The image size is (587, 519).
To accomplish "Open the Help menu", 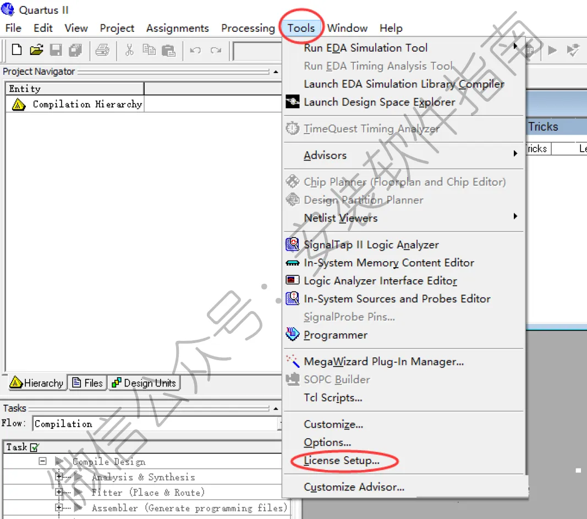I will pos(391,28).
